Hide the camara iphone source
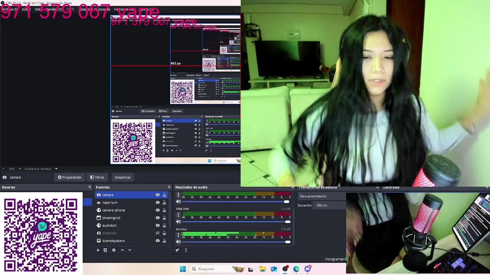This screenshot has width=490, height=275. pyautogui.click(x=157, y=210)
